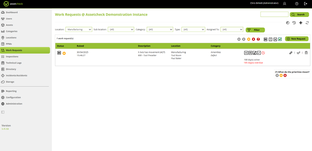Click the double-tick complete icon in the row
This screenshot has height=151, width=312.
[298, 53]
